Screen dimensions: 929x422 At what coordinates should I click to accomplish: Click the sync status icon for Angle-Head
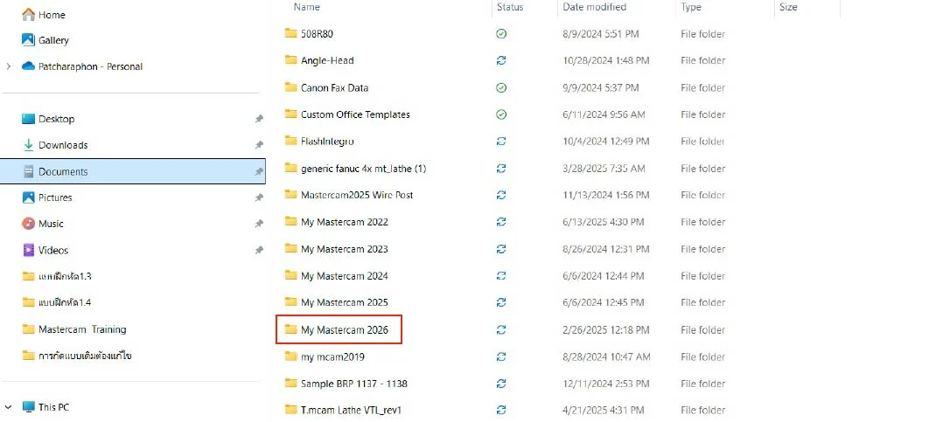pos(501,60)
